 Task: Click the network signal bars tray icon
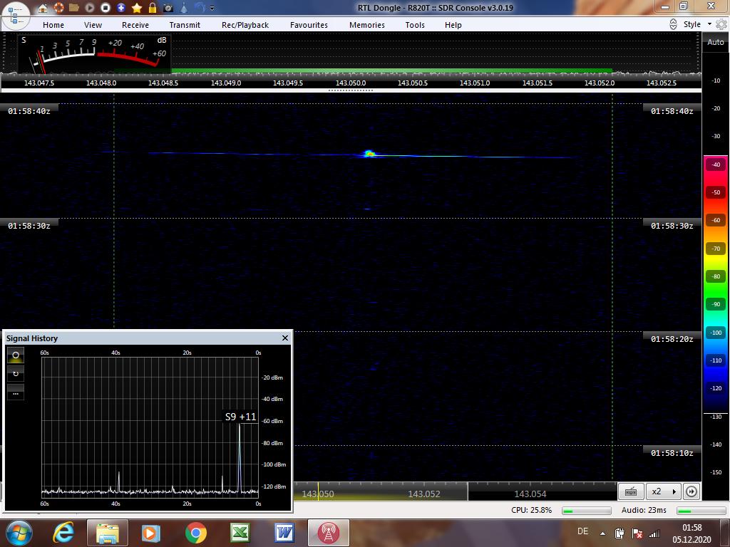(x=654, y=533)
